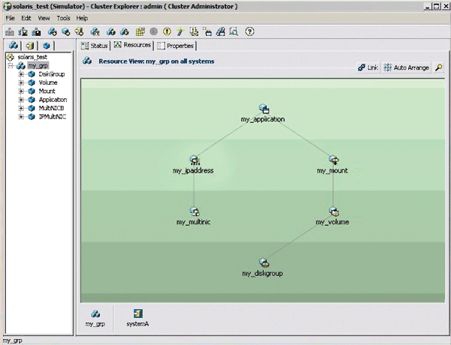
Task: Open help with the question mark icon
Action: pos(250,32)
